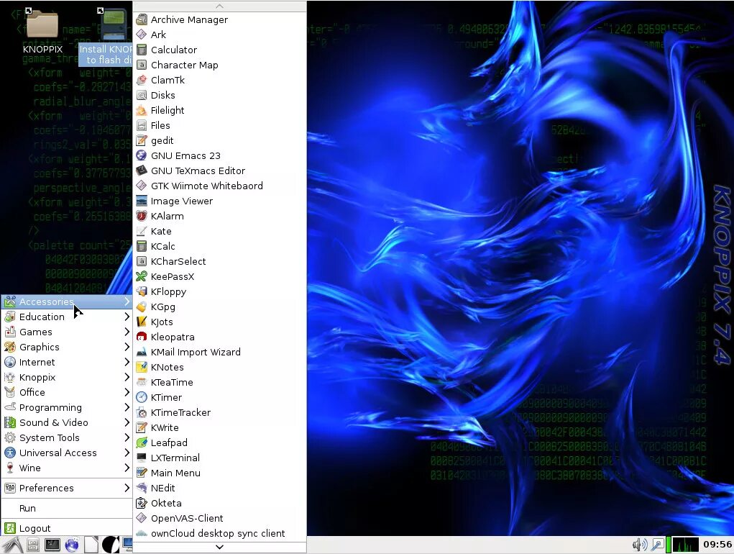The image size is (734, 554).
Task: Open Okteta hex editor
Action: tap(219, 503)
